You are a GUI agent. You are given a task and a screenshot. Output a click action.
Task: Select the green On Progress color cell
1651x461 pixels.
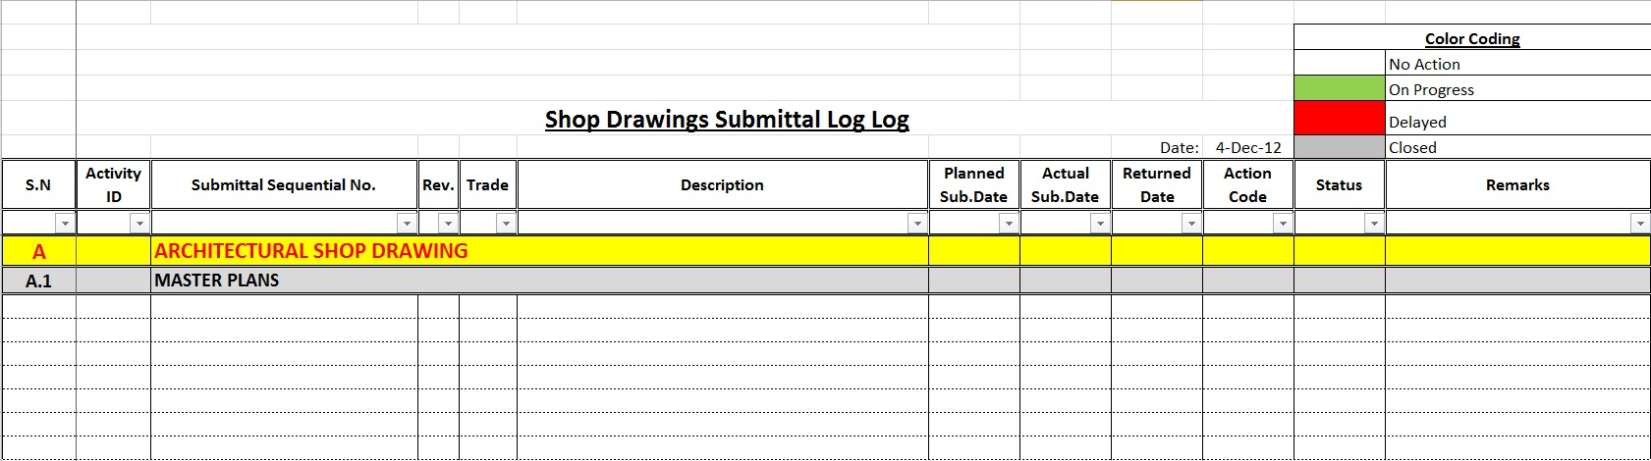(x=1339, y=88)
